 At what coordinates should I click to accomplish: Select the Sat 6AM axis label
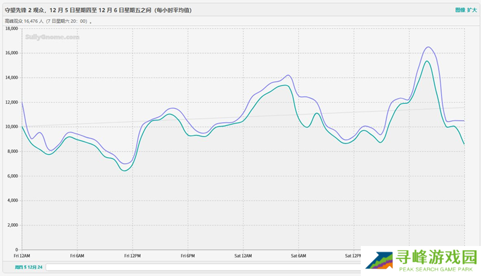pyautogui.click(x=299, y=255)
